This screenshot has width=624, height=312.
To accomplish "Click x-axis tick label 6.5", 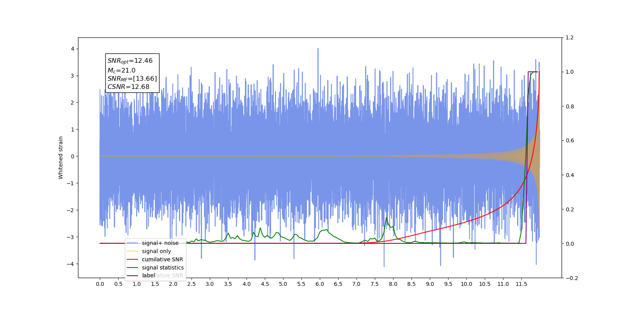I will pyautogui.click(x=338, y=284).
